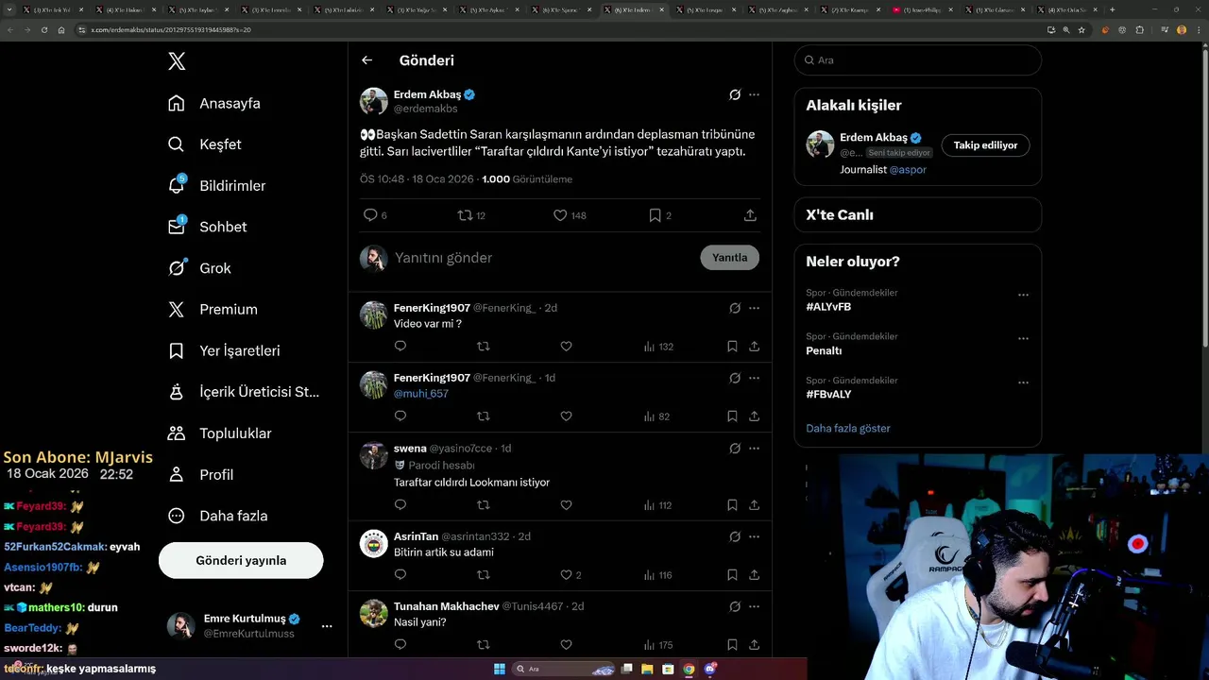Open options dots for #ALYvFB trend
The image size is (1209, 680).
(1023, 295)
